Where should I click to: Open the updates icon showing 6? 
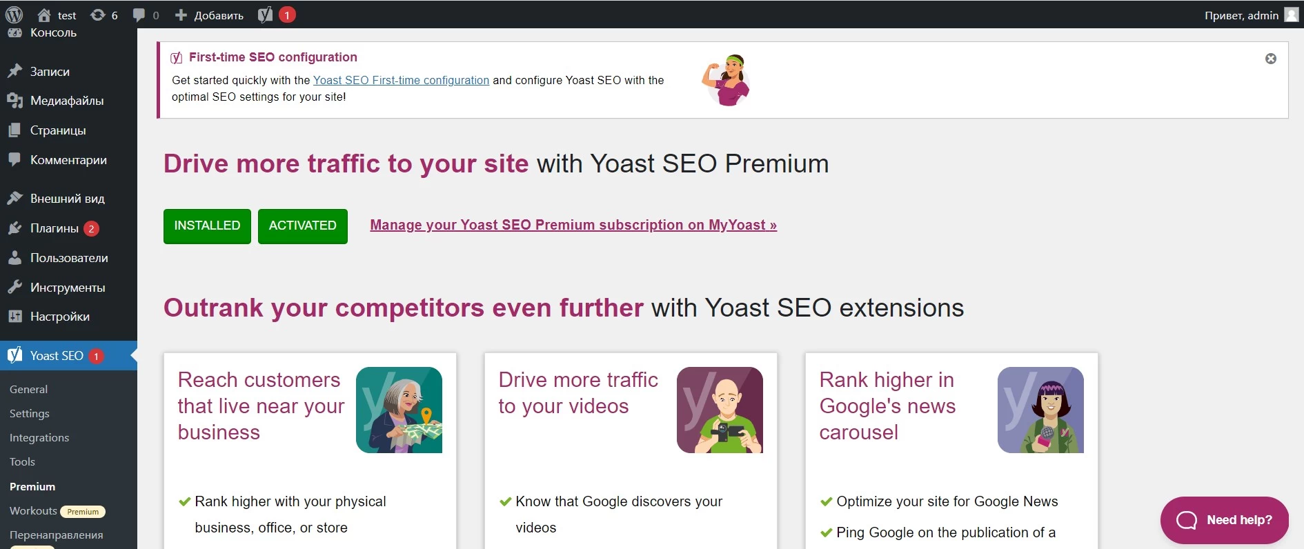coord(103,15)
